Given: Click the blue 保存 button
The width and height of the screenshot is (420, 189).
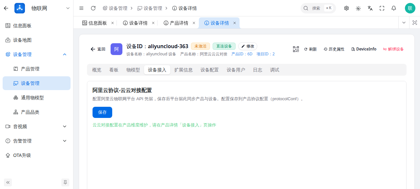Looking at the screenshot, I should tap(102, 112).
